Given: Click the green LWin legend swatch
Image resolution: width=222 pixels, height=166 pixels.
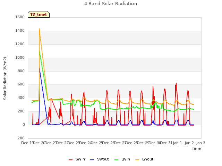Looking at the screenshot, I should pyautogui.click(x=116, y=160).
